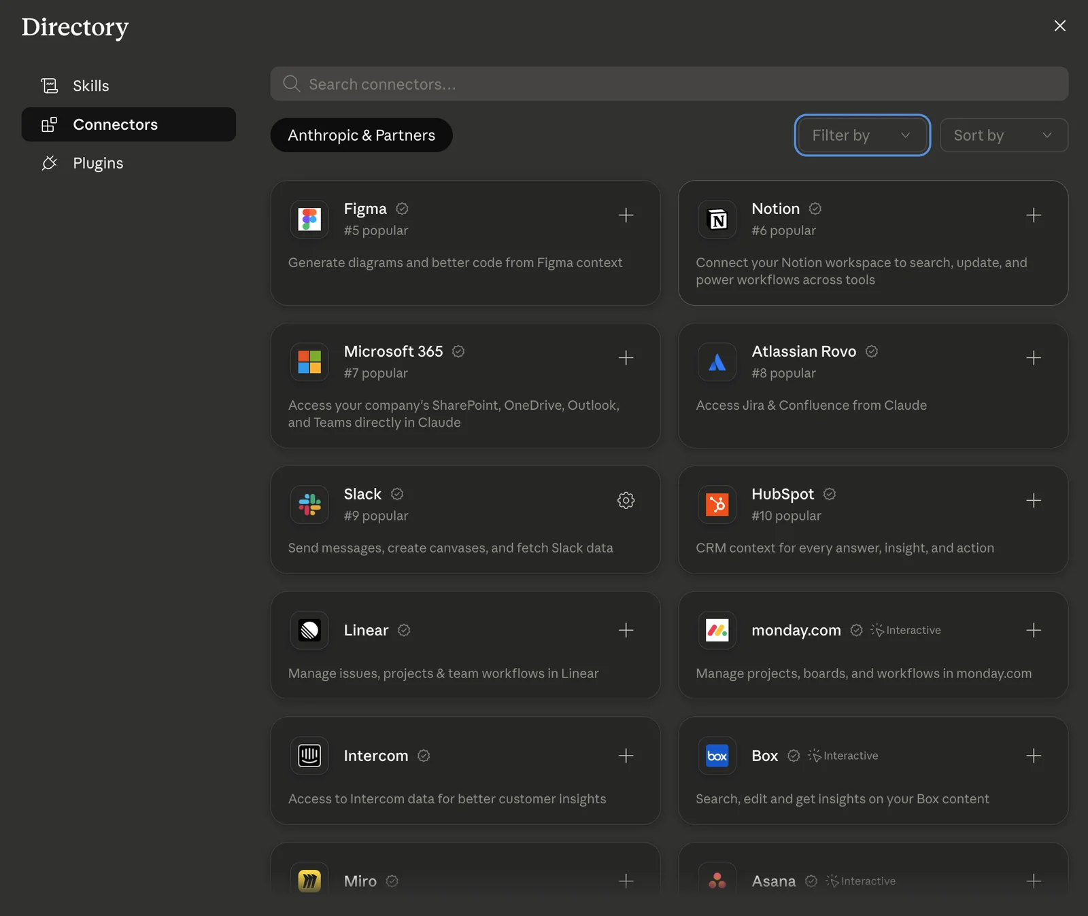Click the Figma logo icon
Viewport: 1088px width, 916px height.
tap(309, 219)
